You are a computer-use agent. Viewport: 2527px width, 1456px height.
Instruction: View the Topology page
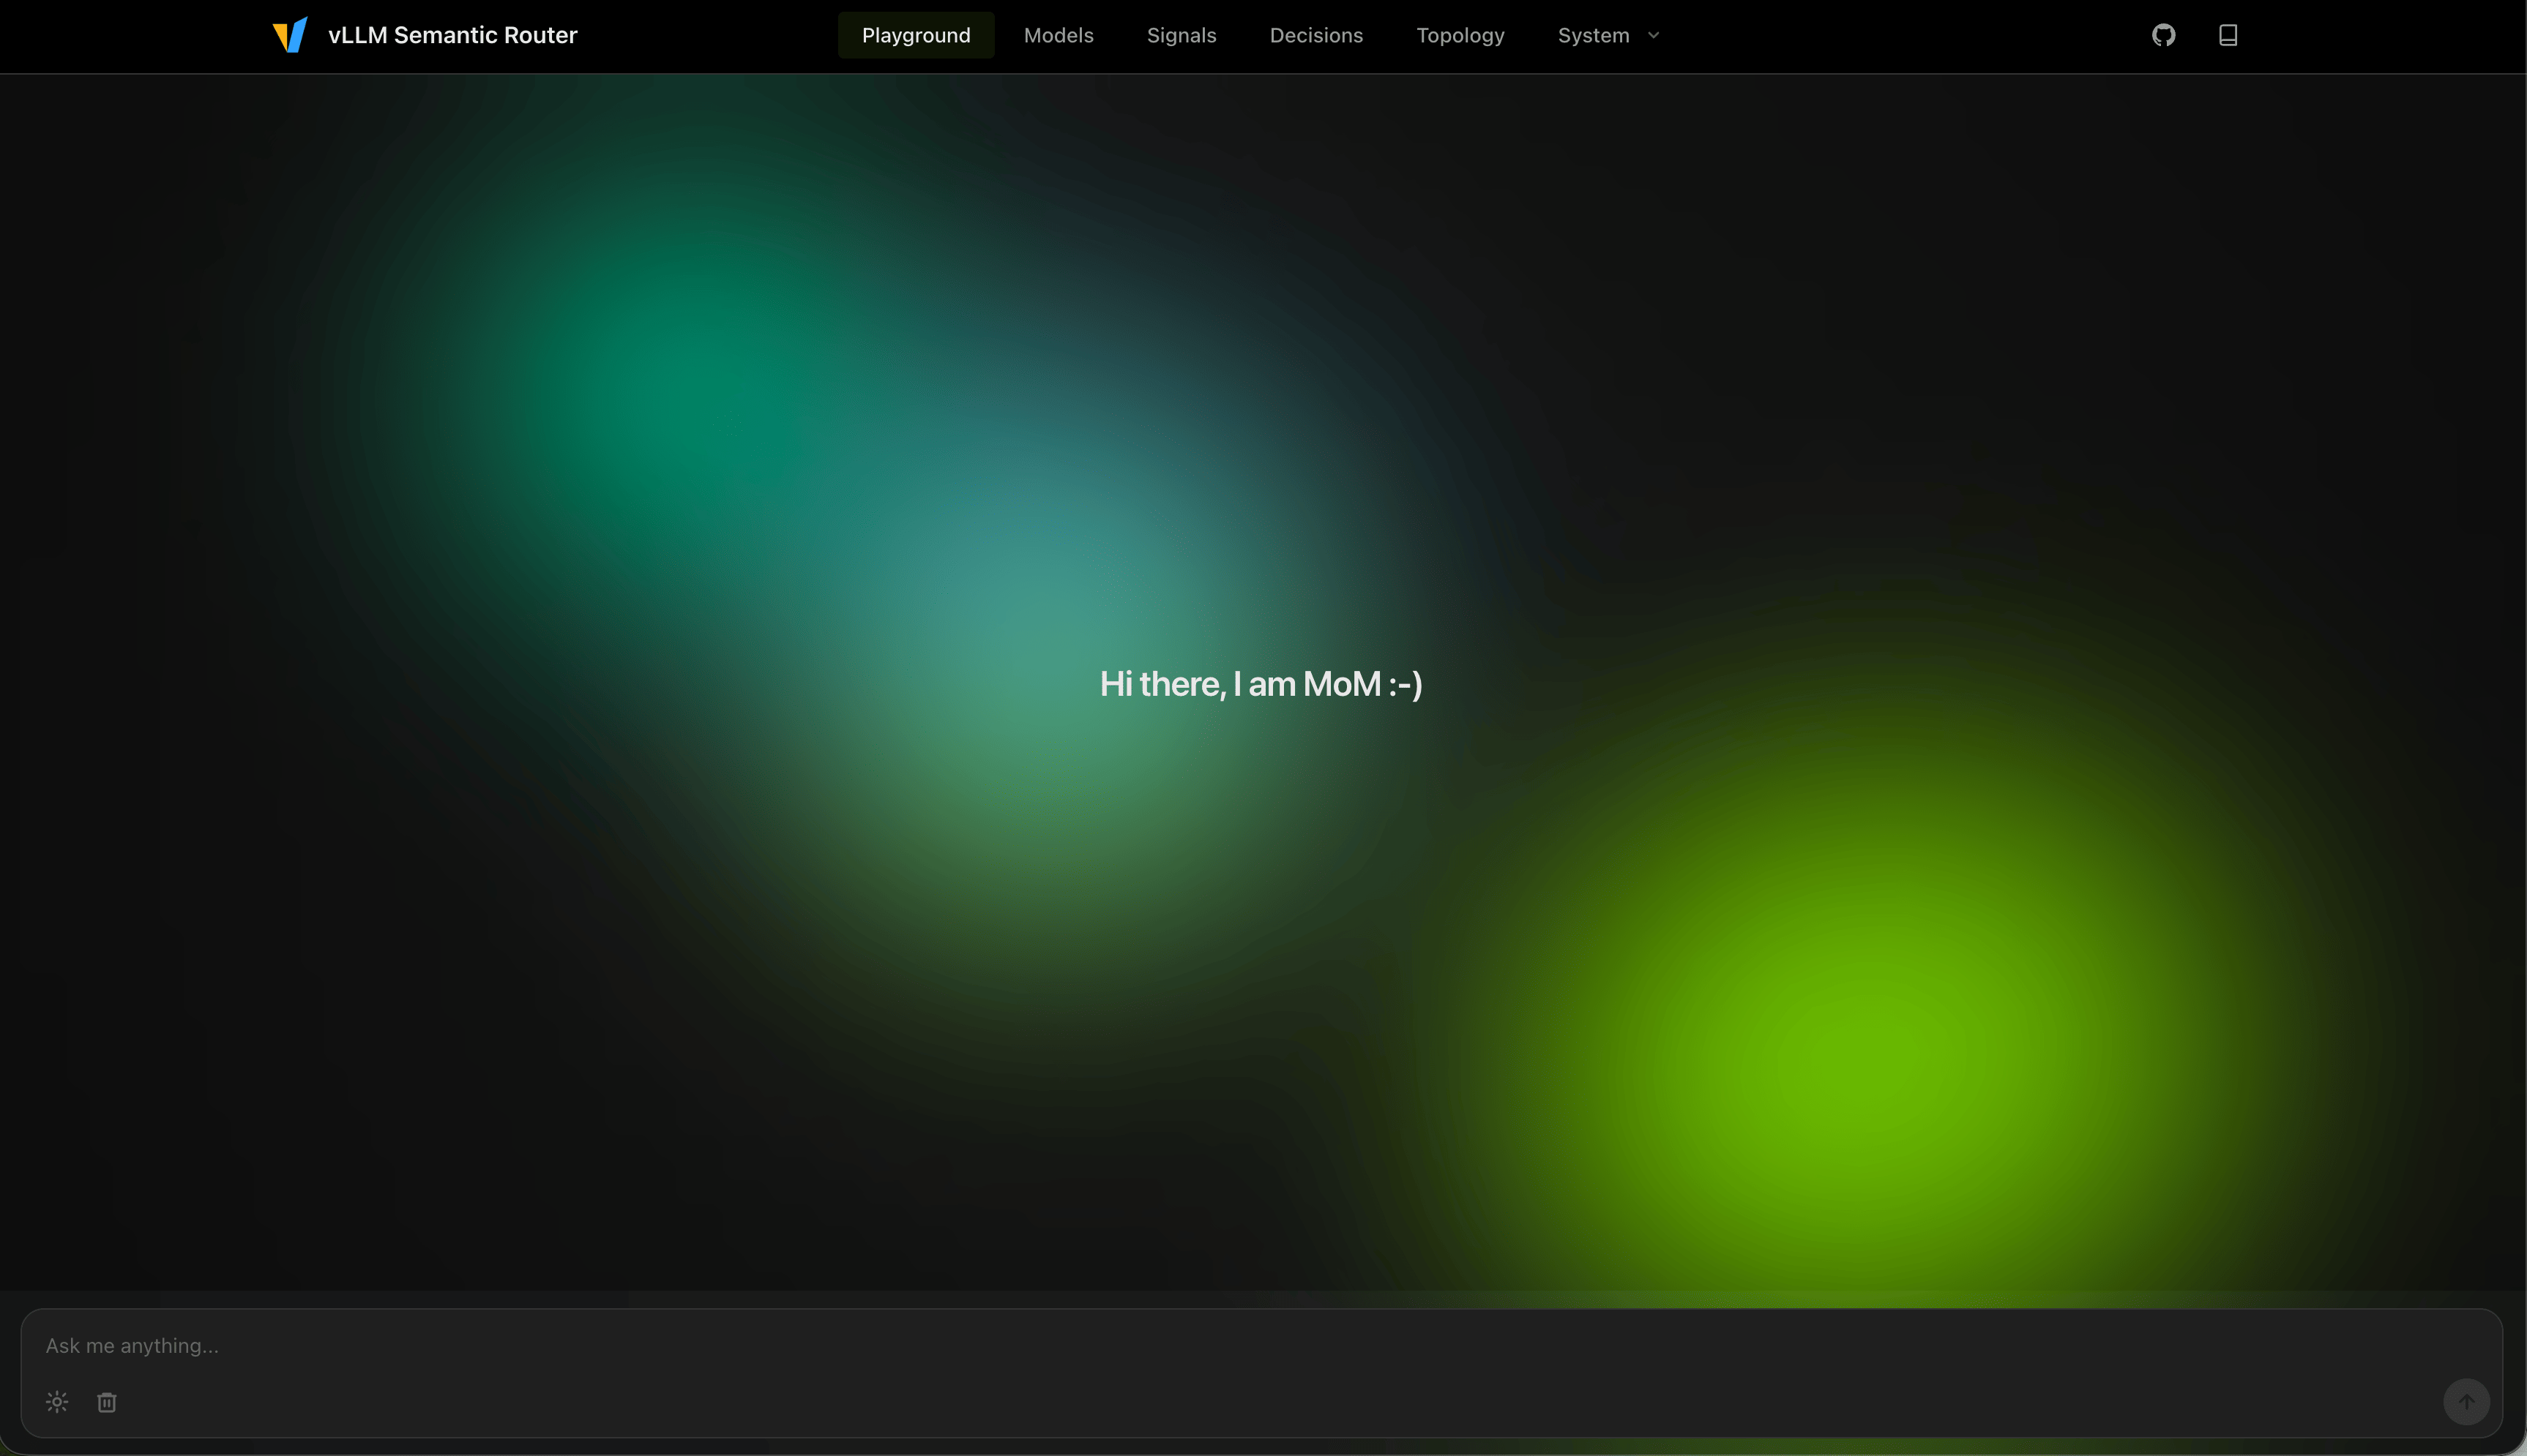point(1460,35)
